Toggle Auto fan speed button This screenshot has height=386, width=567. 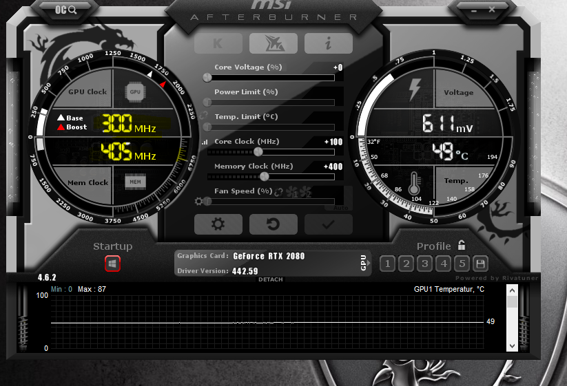coord(340,208)
